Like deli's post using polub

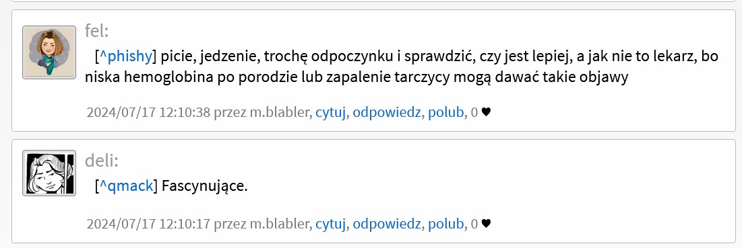445,224
